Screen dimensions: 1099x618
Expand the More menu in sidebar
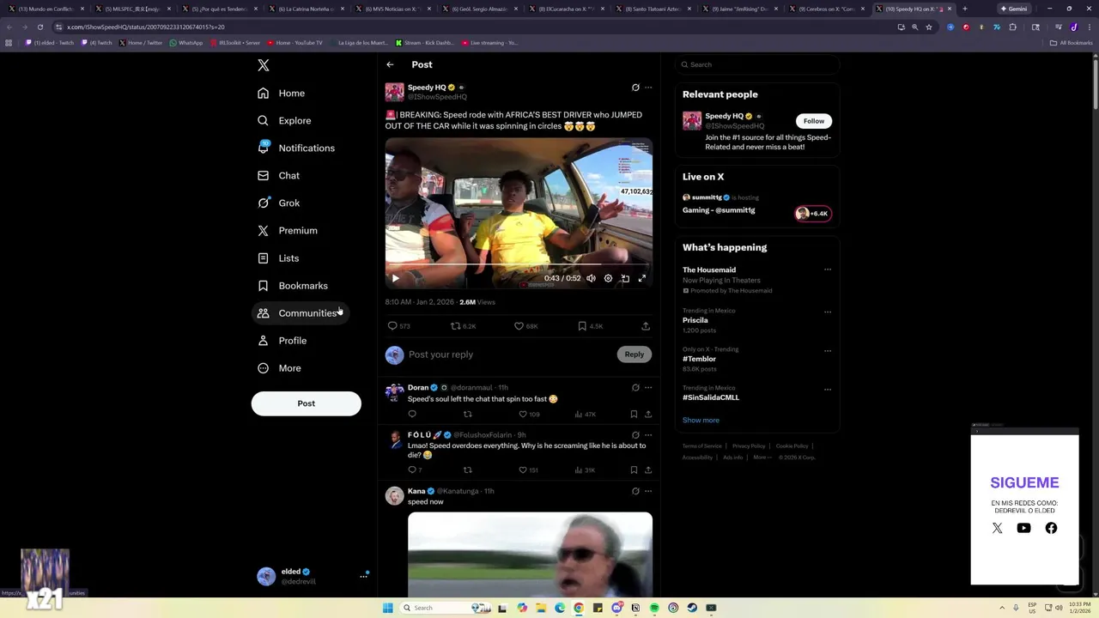pyautogui.click(x=280, y=367)
